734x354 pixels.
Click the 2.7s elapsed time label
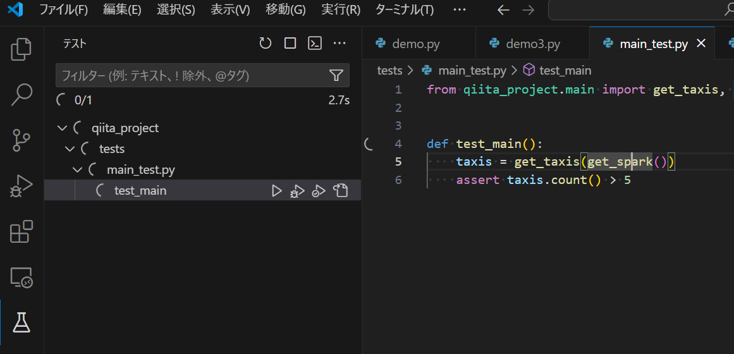(x=339, y=100)
